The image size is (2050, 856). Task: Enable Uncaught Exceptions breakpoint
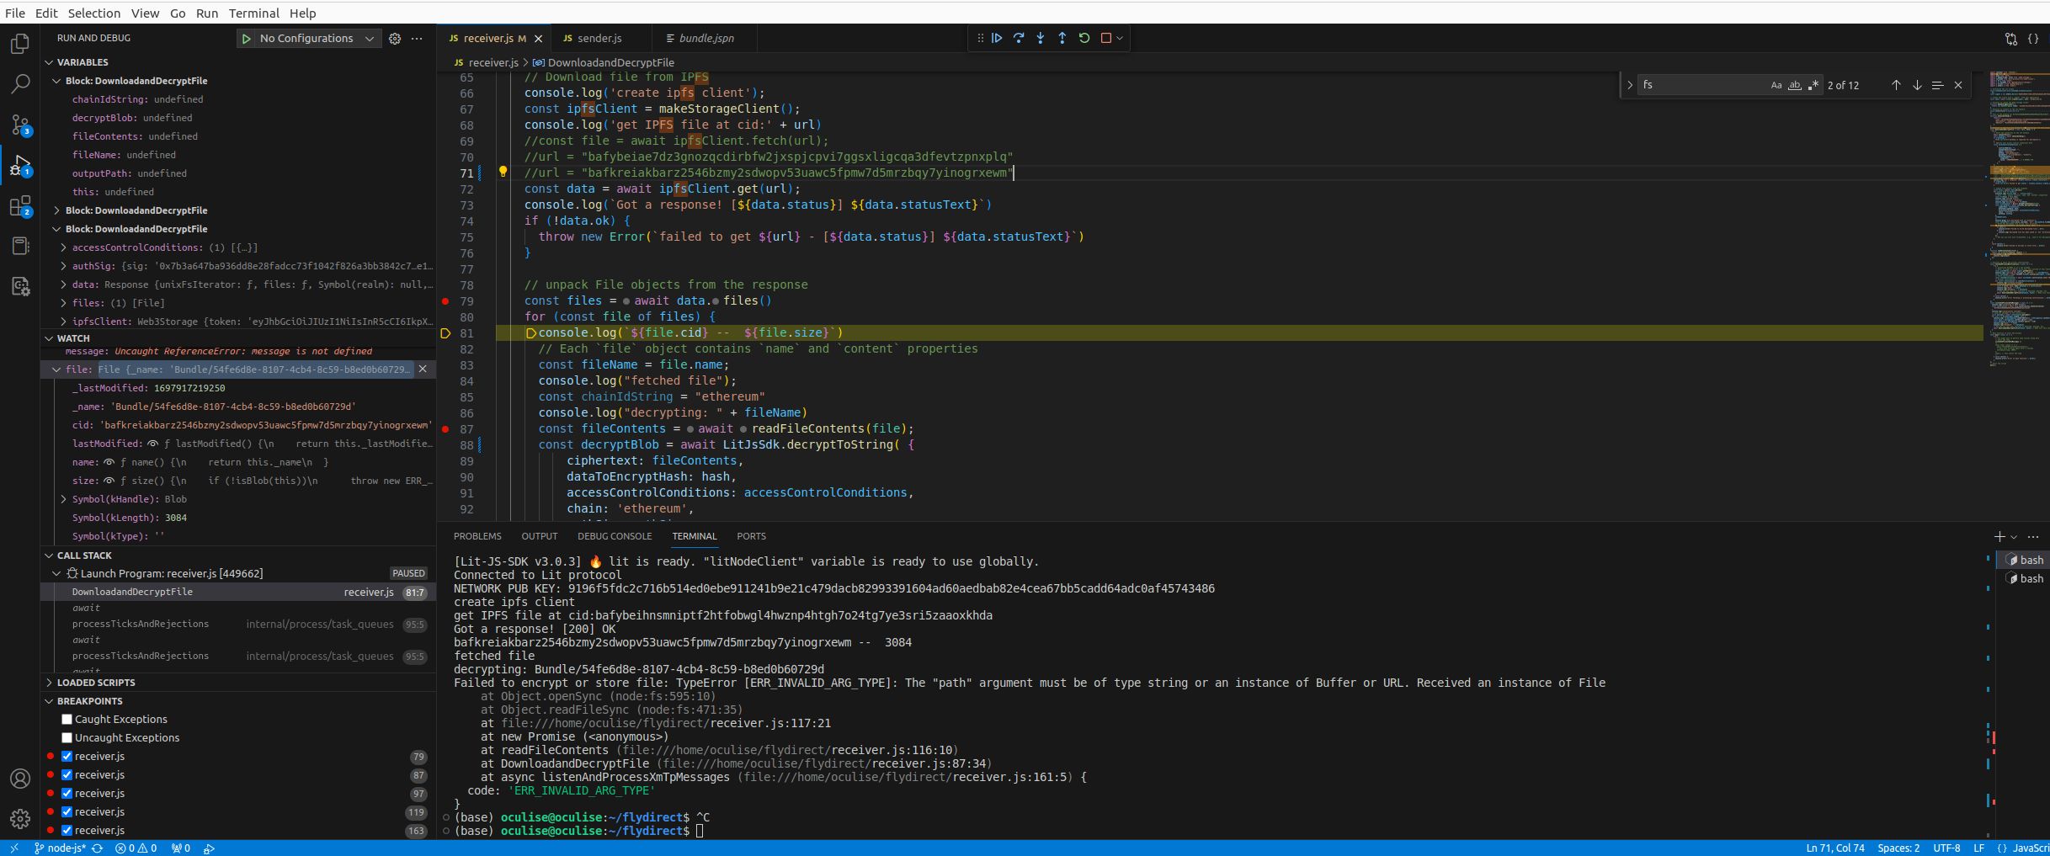pos(67,737)
